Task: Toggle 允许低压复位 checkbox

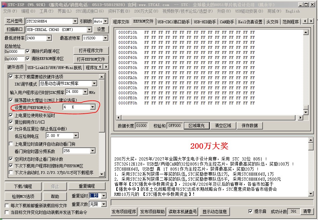Action: coord(11,129)
